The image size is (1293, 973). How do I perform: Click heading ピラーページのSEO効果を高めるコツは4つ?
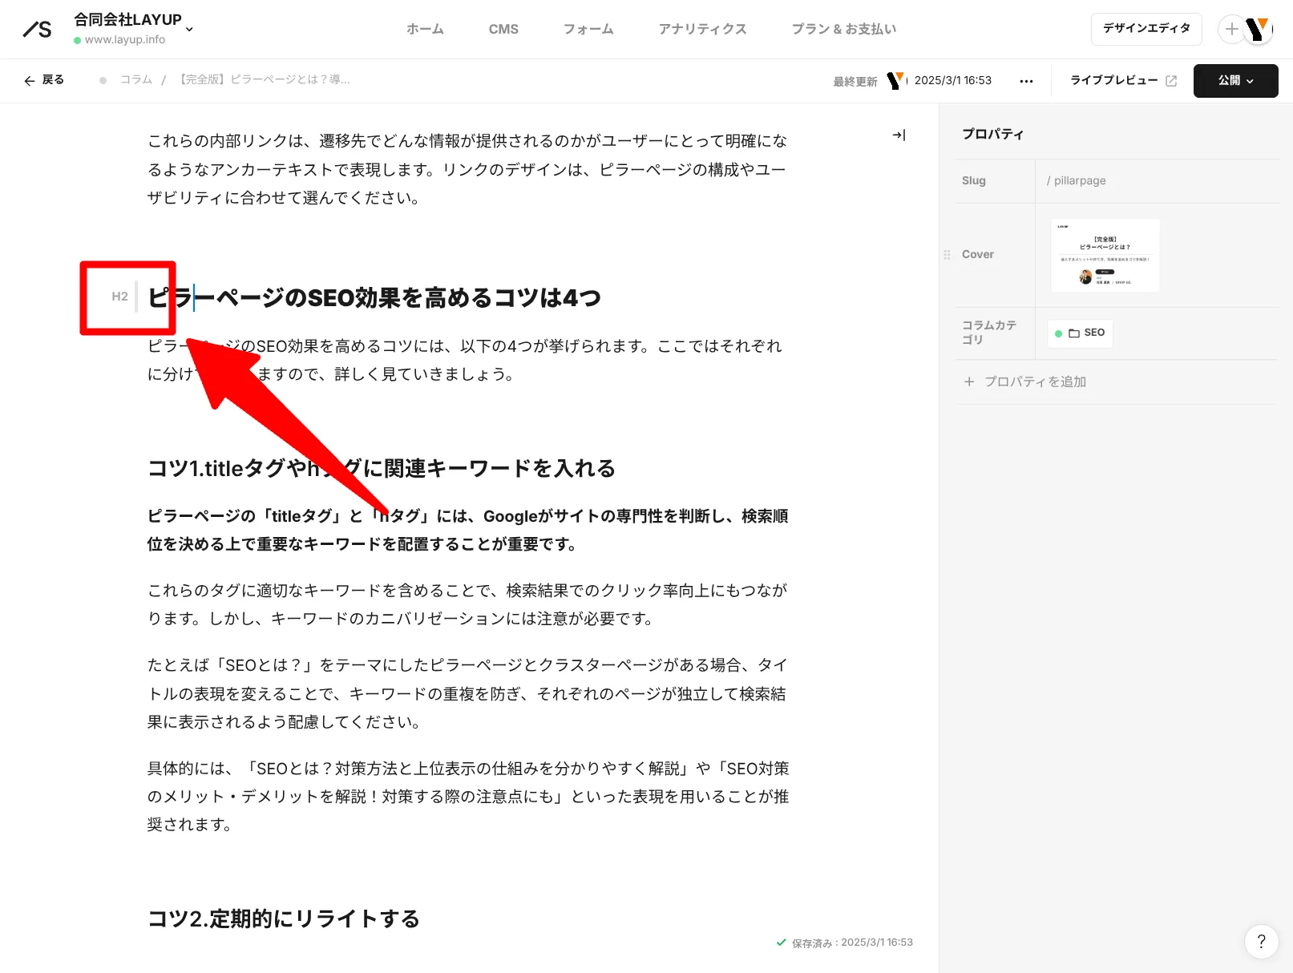click(374, 298)
